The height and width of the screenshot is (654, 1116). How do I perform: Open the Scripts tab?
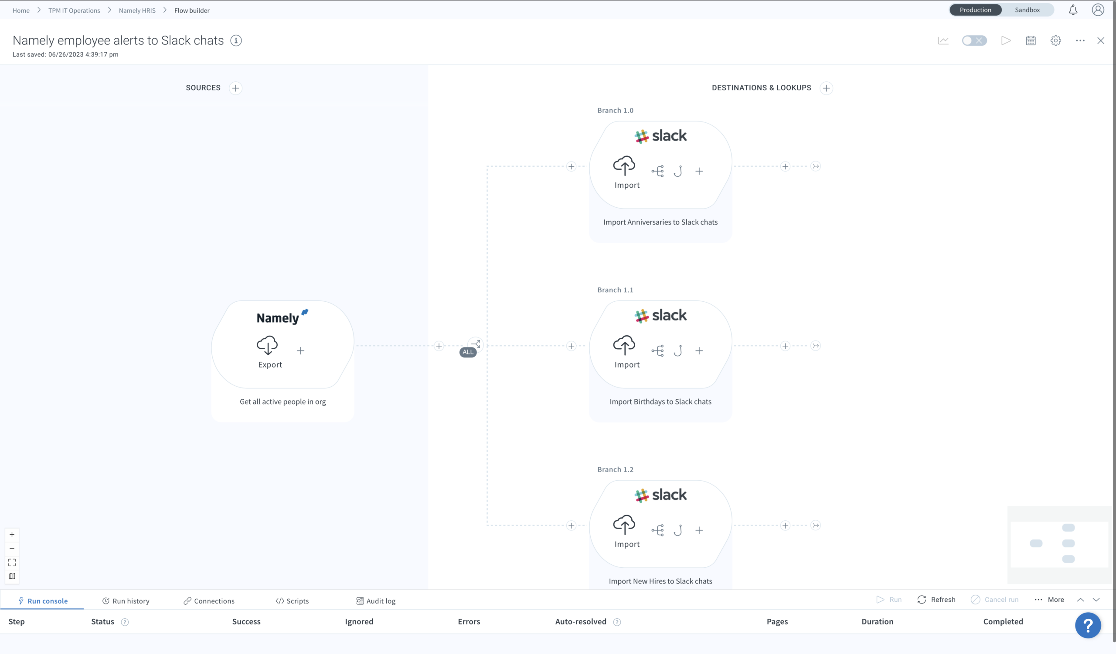[x=292, y=601]
